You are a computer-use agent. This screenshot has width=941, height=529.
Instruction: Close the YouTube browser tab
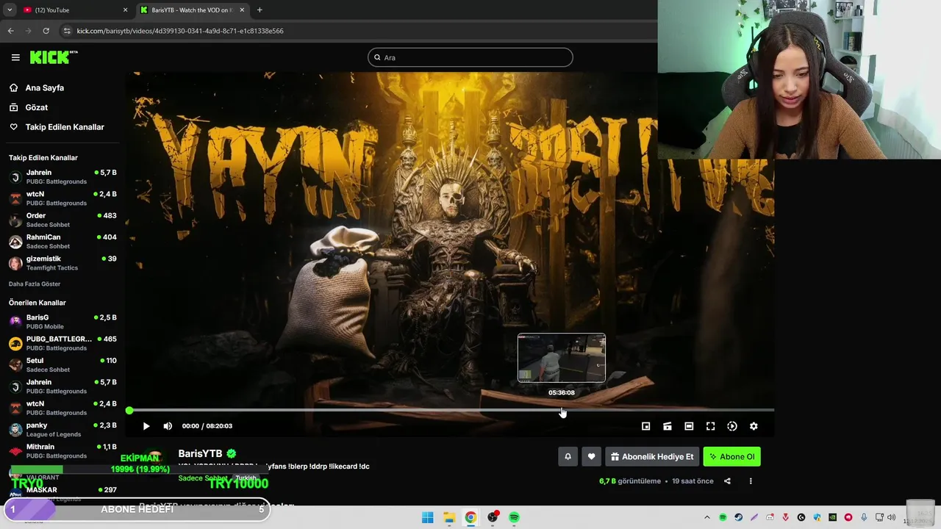[125, 10]
